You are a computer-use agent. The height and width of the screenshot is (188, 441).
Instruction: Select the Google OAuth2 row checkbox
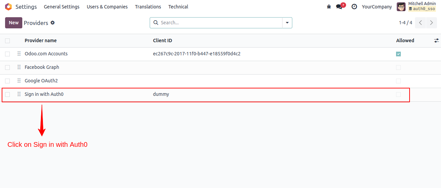[x=7, y=81]
